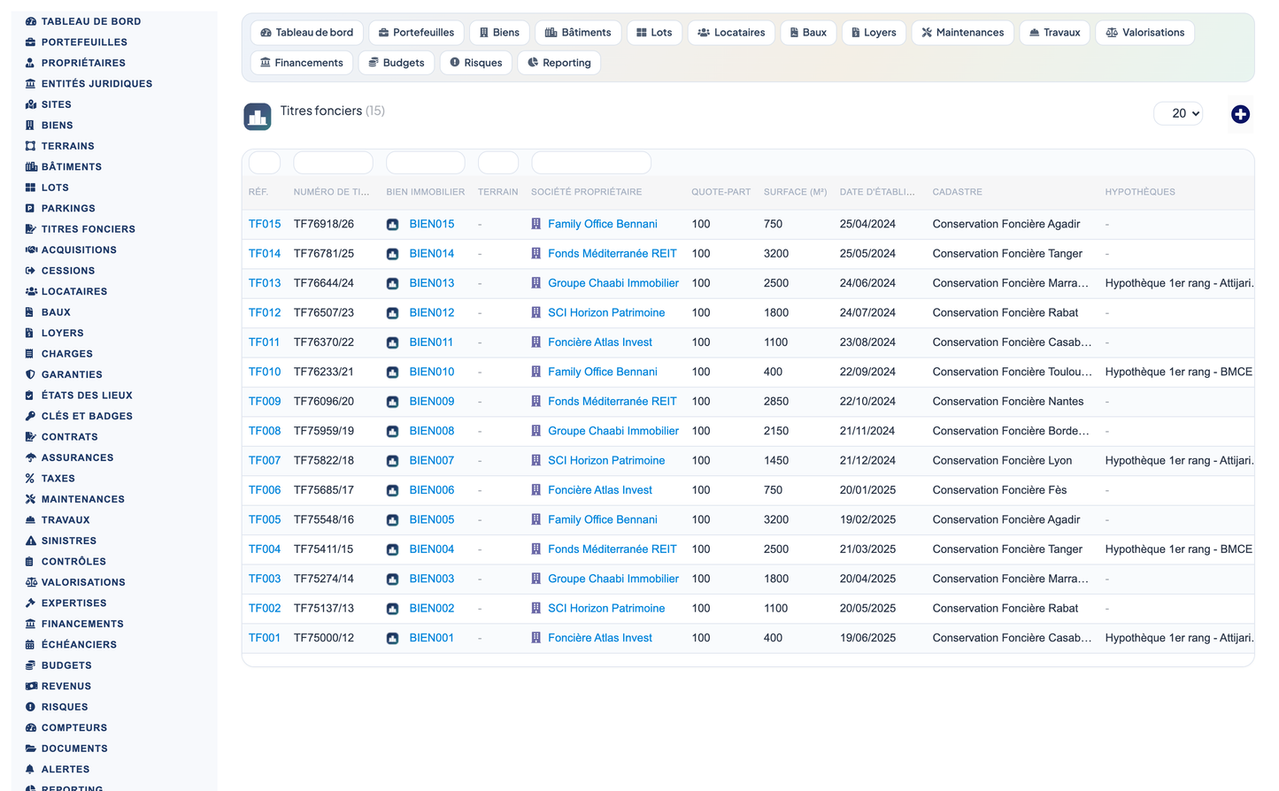The image size is (1279, 791).
Task: Click the building icon beside SCI Horizon Patrimoine TF002
Action: [535, 609]
